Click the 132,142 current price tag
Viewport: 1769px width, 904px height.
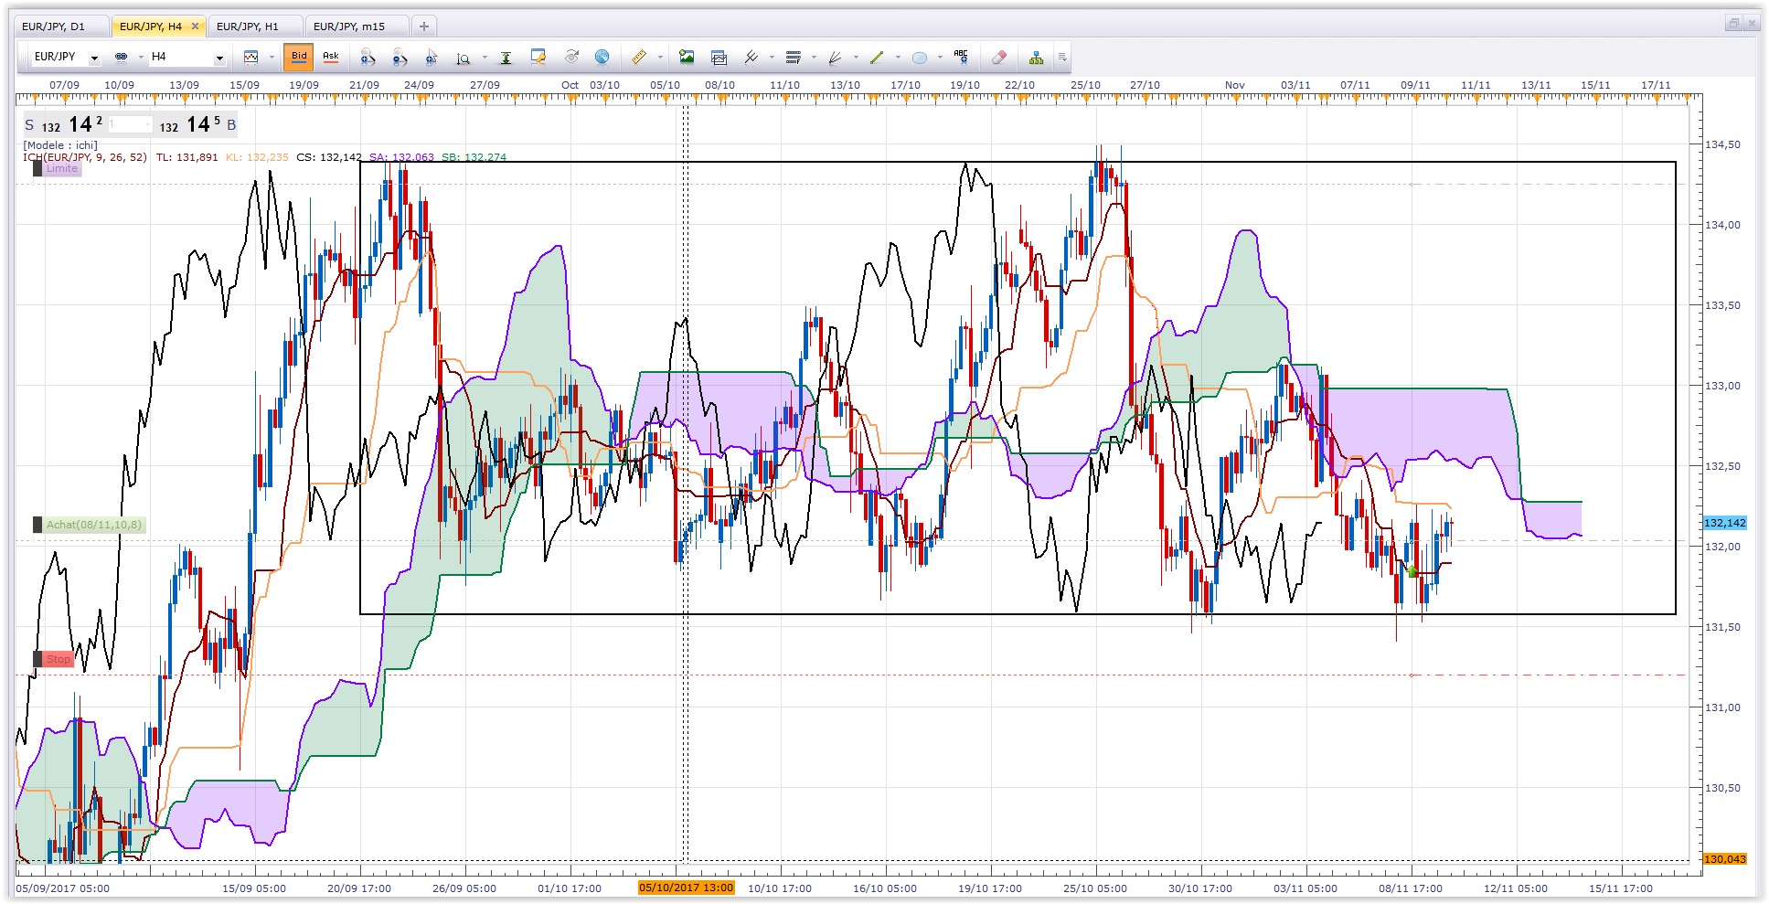(1725, 523)
